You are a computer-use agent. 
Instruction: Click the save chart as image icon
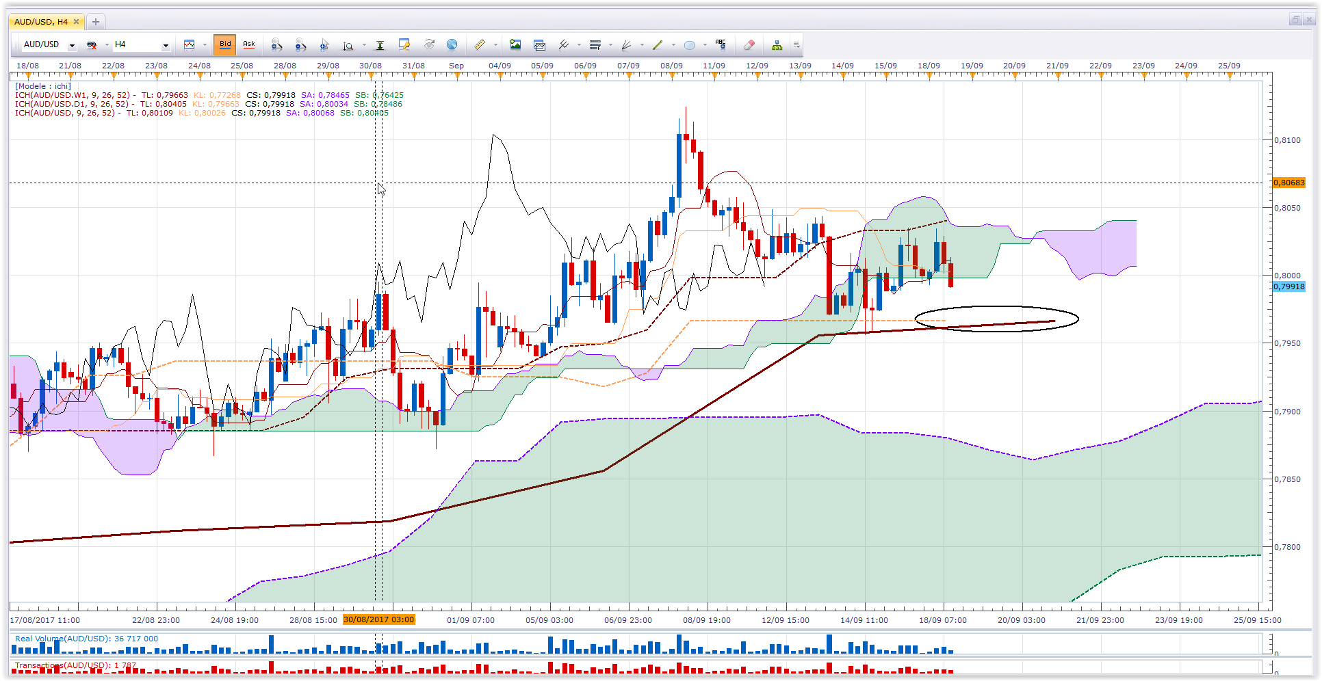[x=515, y=45]
